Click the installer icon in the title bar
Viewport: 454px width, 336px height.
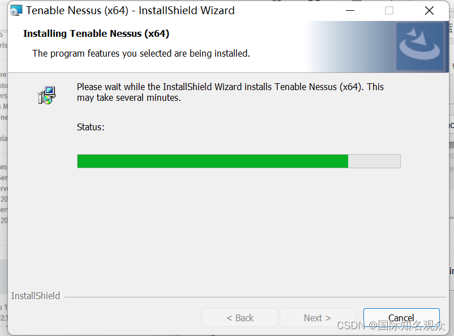pos(16,10)
